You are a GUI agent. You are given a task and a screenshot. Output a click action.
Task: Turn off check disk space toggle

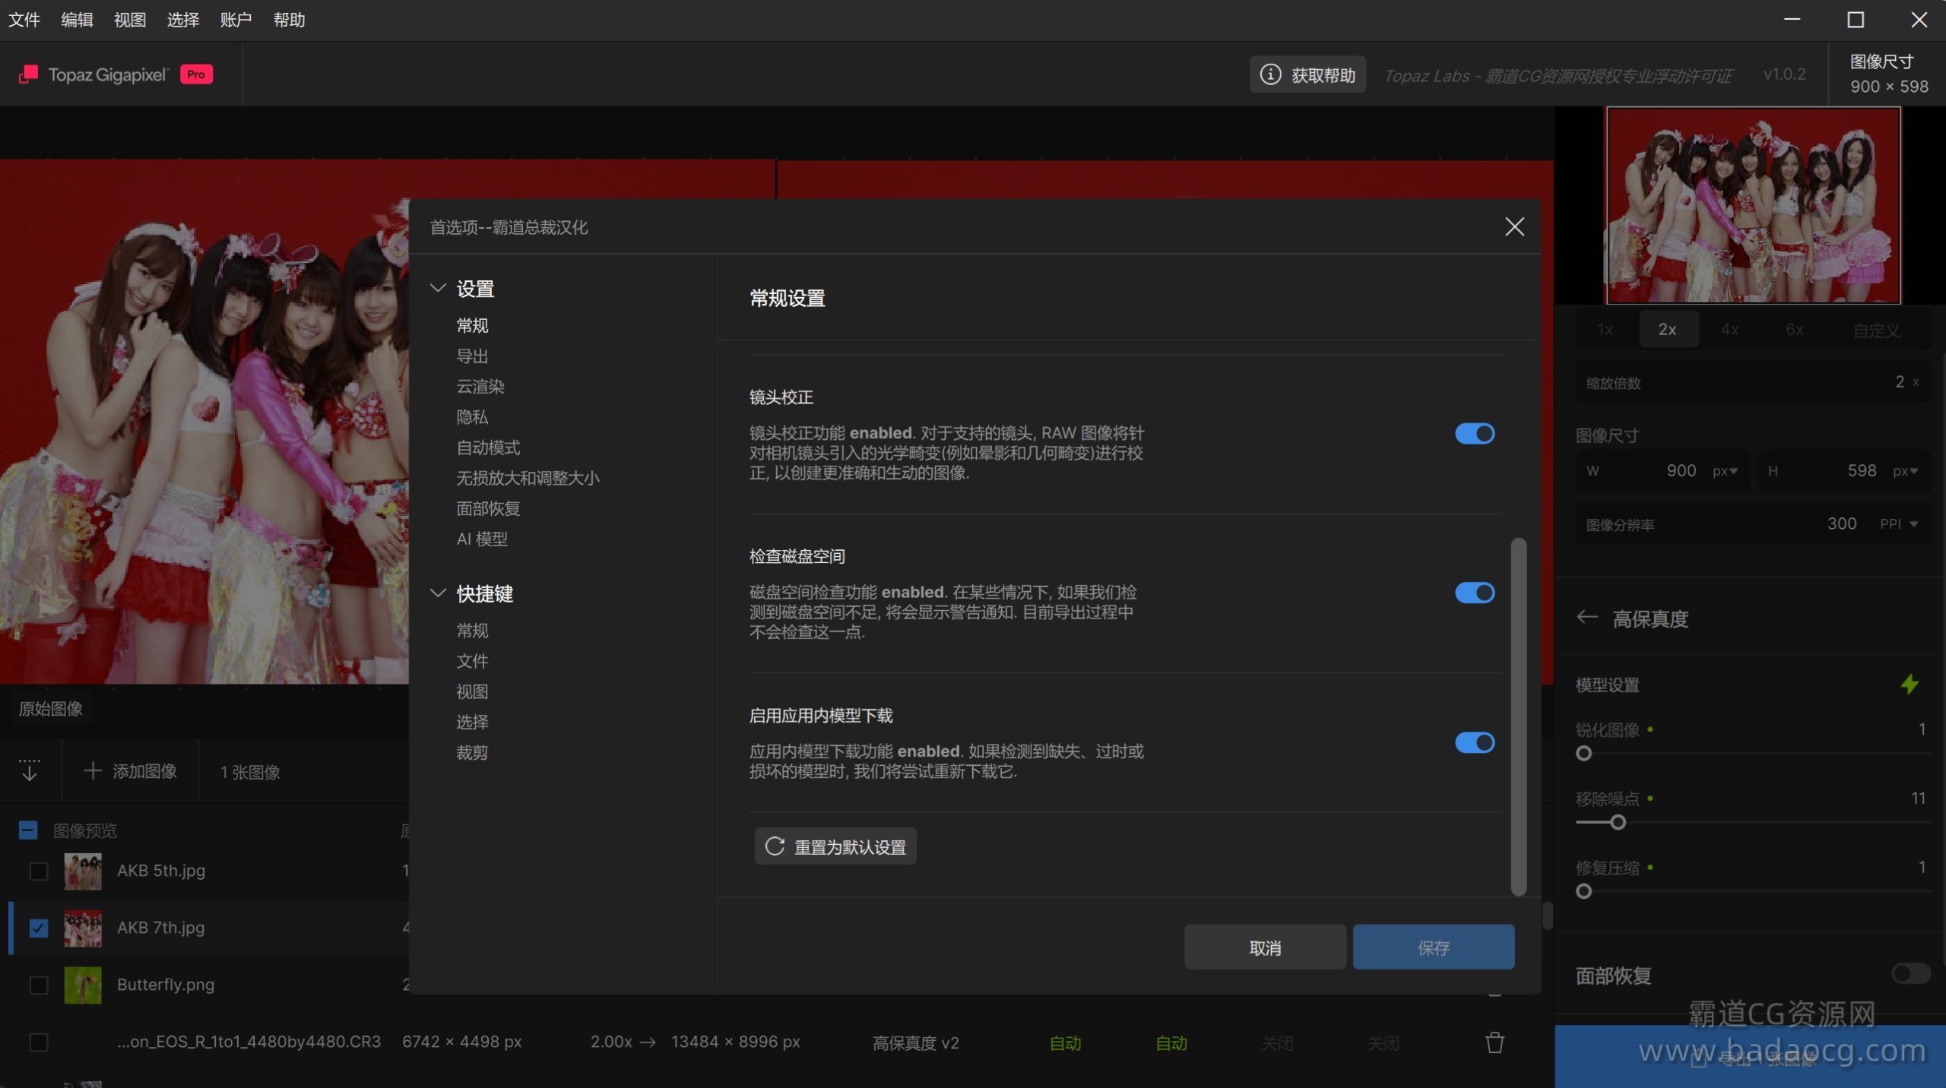coord(1475,593)
